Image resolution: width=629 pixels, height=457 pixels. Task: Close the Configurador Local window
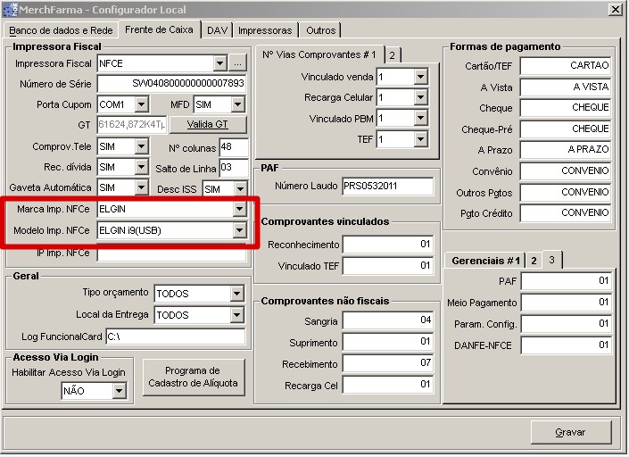tap(615, 9)
